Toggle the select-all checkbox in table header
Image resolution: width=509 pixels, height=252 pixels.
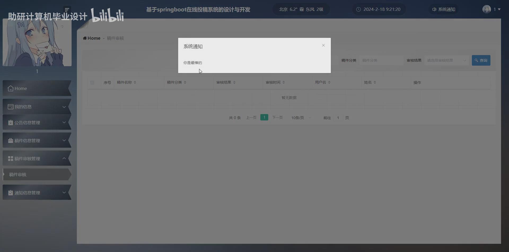92,82
